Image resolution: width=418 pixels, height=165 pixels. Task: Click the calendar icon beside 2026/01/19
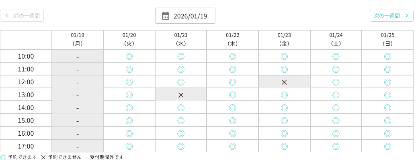click(x=166, y=16)
